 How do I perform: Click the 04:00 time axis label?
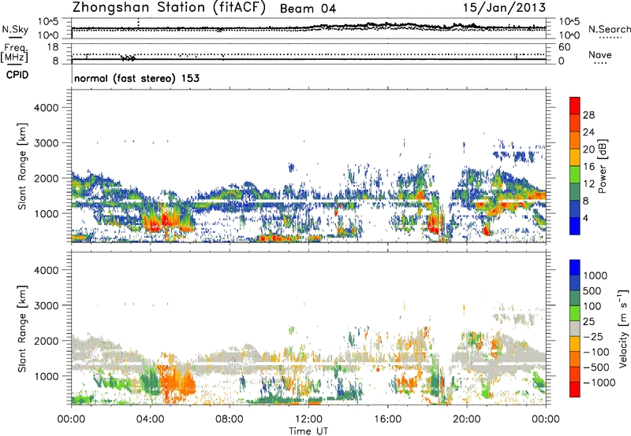coord(150,419)
